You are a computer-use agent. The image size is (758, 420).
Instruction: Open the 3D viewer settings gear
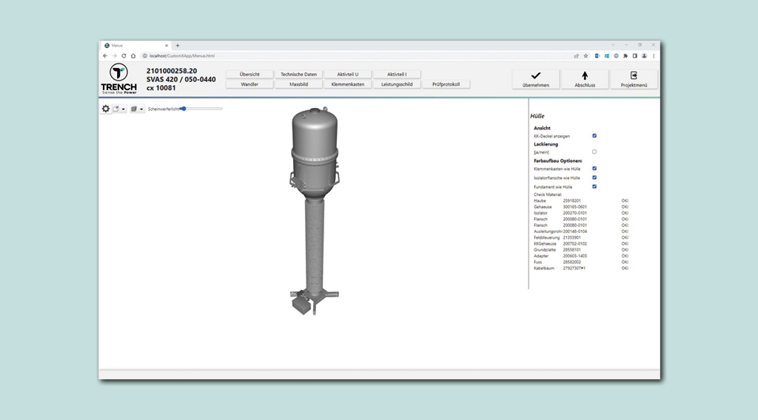[106, 109]
